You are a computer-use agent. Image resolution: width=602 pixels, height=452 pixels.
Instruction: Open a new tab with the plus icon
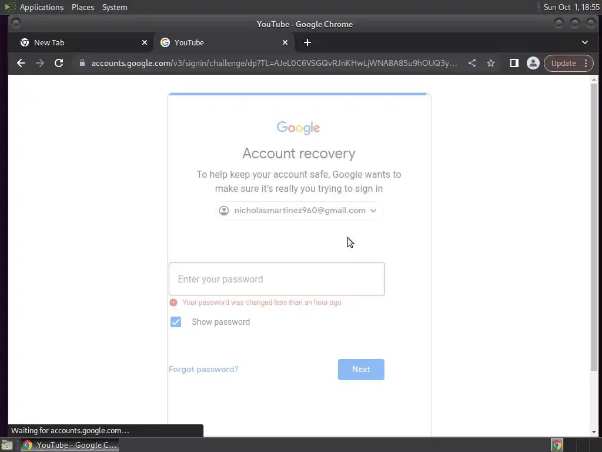tap(307, 42)
